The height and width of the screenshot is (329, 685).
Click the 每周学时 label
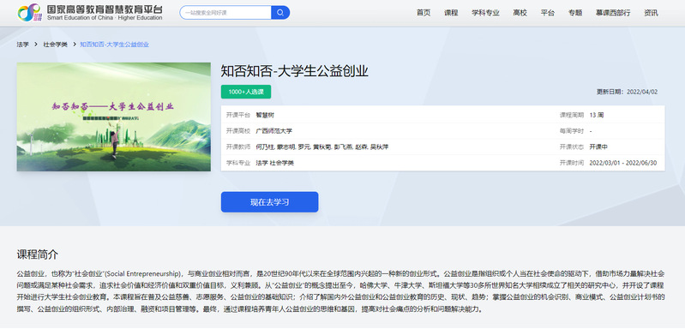coord(572,131)
